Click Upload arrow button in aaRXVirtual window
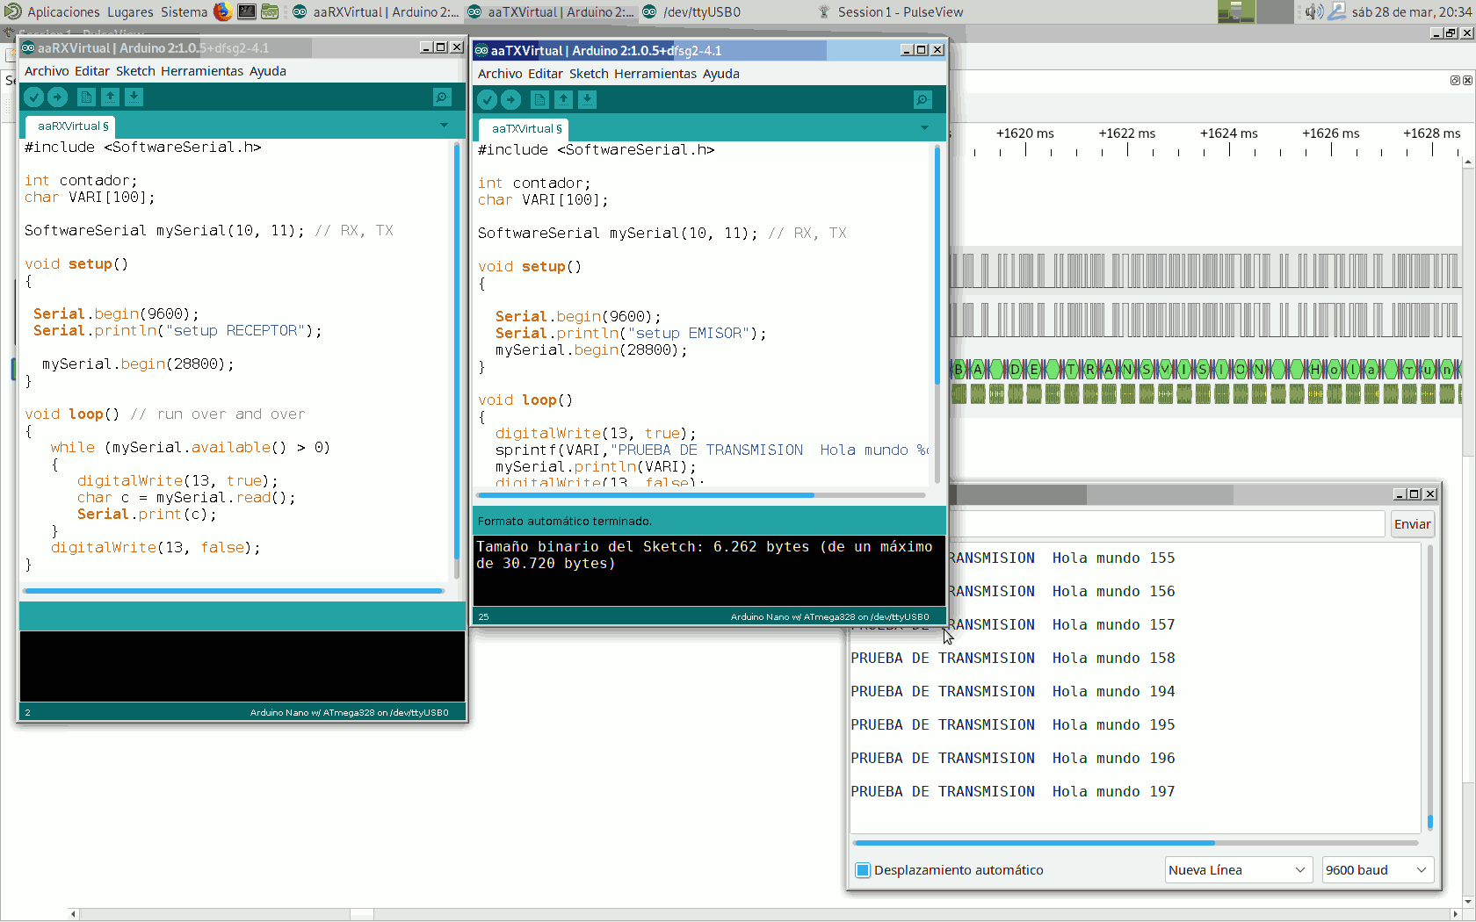The image size is (1476, 922). click(x=57, y=97)
